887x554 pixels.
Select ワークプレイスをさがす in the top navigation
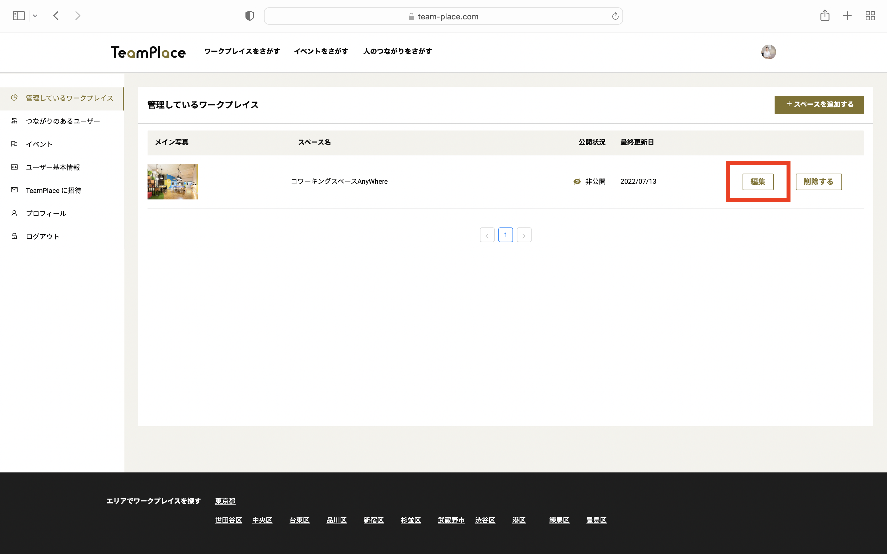242,51
